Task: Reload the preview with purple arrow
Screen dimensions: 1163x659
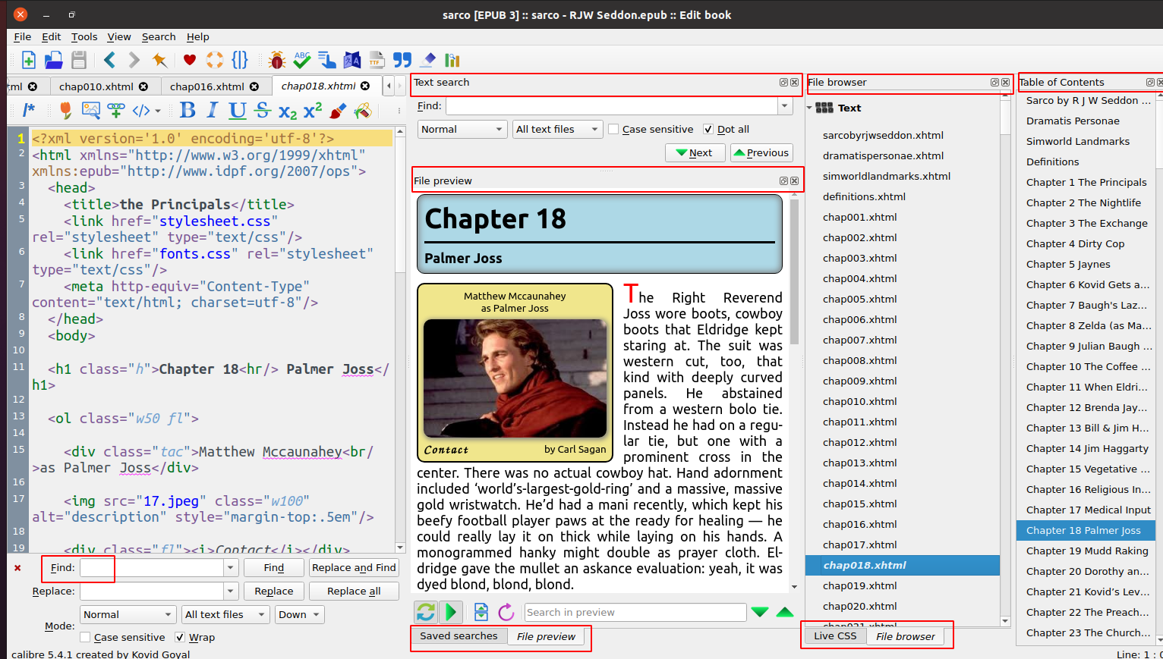Action: [x=506, y=612]
